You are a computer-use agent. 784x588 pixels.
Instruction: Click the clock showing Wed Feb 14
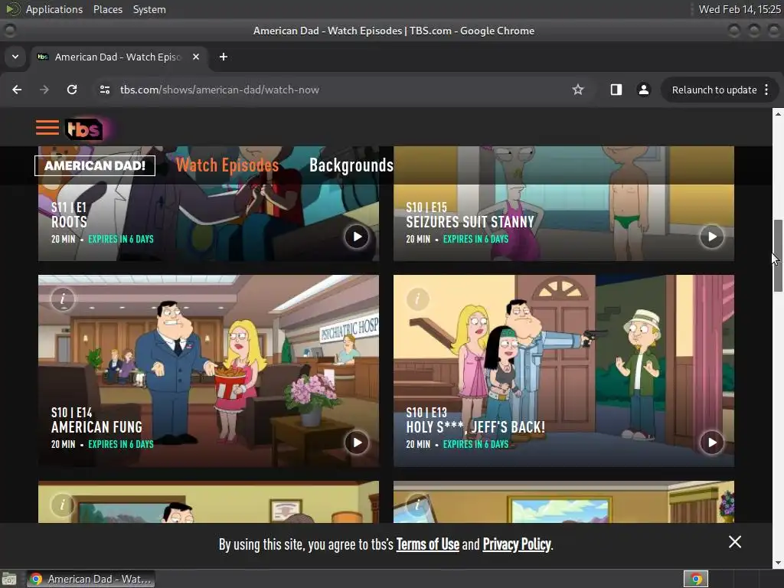coord(739,9)
